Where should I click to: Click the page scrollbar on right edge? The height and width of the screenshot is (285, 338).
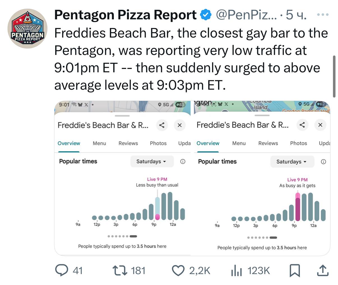click(x=334, y=76)
